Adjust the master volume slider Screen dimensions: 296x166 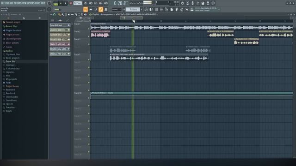(x=57, y=9)
